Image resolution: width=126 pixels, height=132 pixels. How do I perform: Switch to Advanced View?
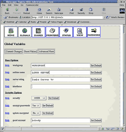(x=46, y=51)
